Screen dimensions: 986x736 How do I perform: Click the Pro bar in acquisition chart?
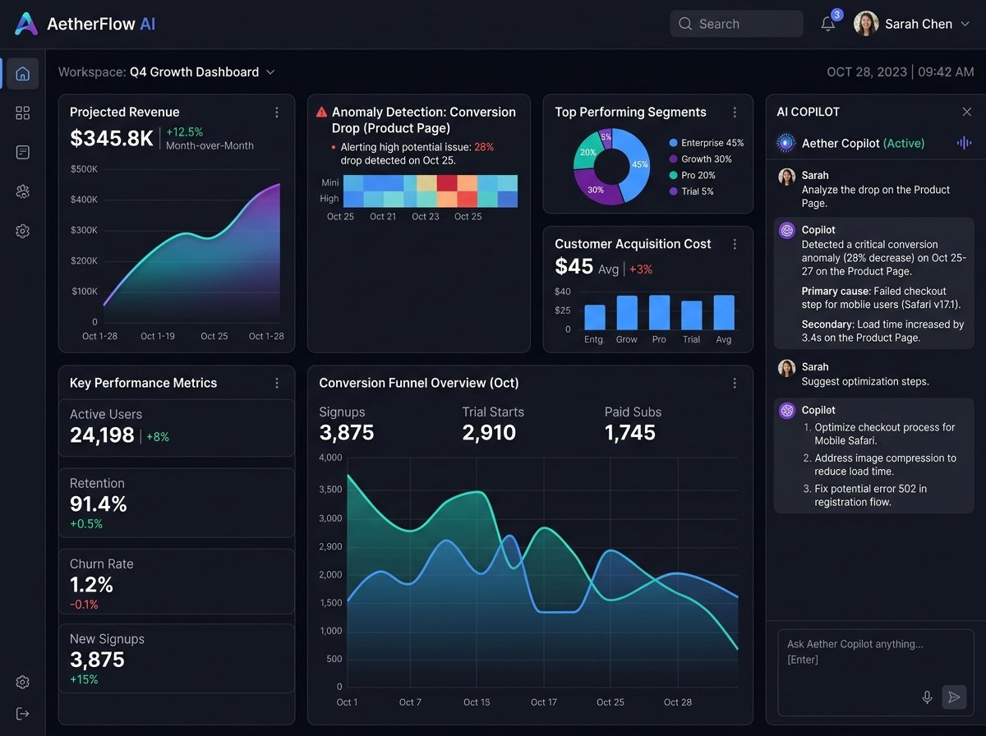(659, 312)
